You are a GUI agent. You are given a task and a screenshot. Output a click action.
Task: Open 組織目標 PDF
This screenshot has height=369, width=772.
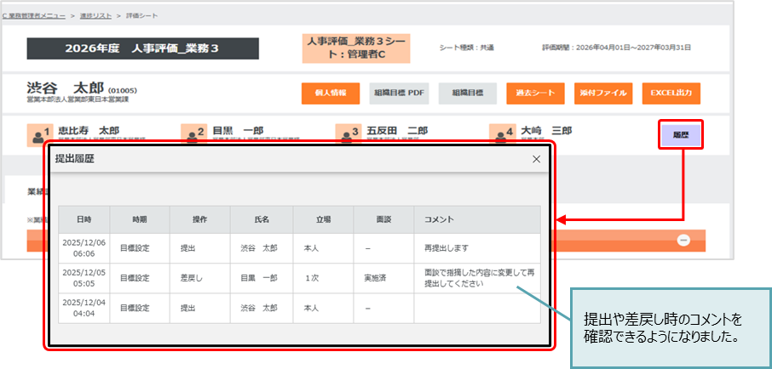point(398,93)
